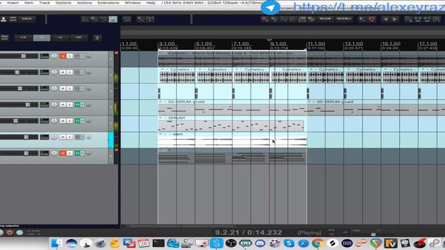Solo the 00-SERUM-glued track

coord(70,105)
